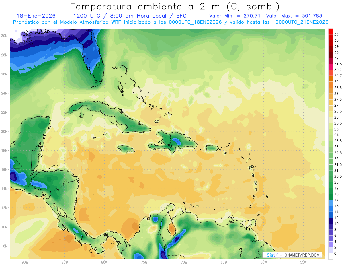The image size is (344, 266).
Task: Click the longitude label '75W'
Action: tap(144, 262)
